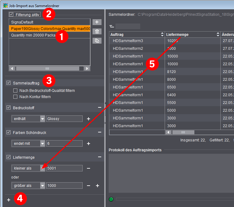
Task: Select HDSammelform1 row with quantity 6400
Action: (171, 95)
